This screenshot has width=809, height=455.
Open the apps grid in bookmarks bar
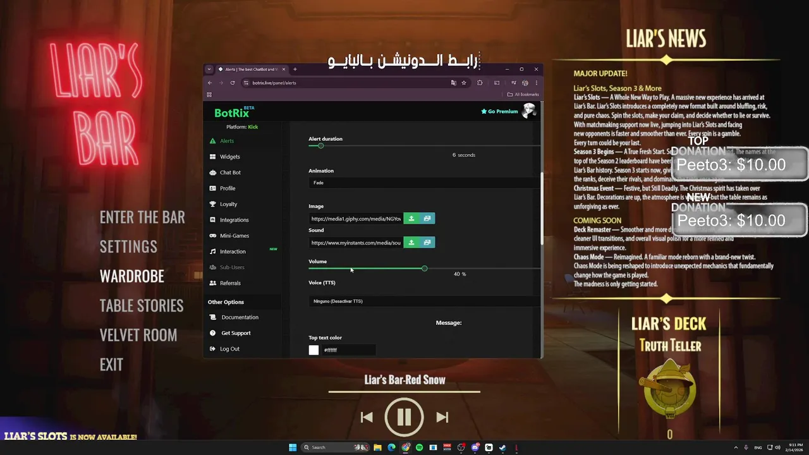209,95
